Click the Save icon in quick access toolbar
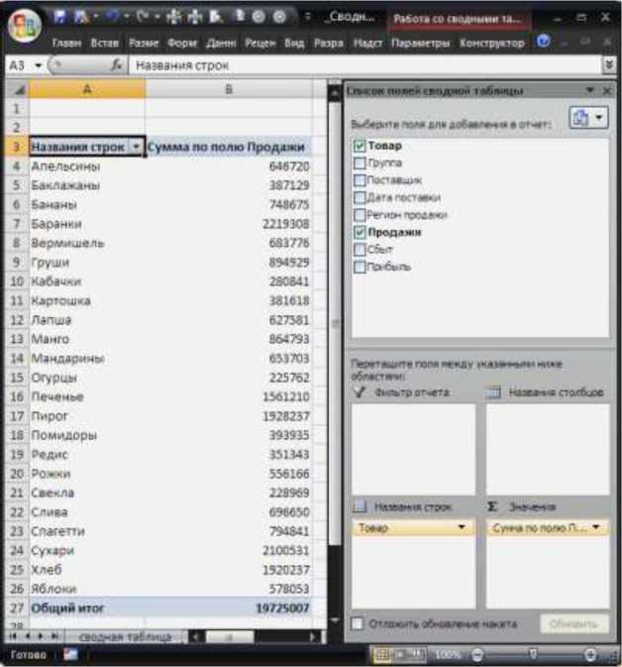The image size is (622, 667). point(61,18)
